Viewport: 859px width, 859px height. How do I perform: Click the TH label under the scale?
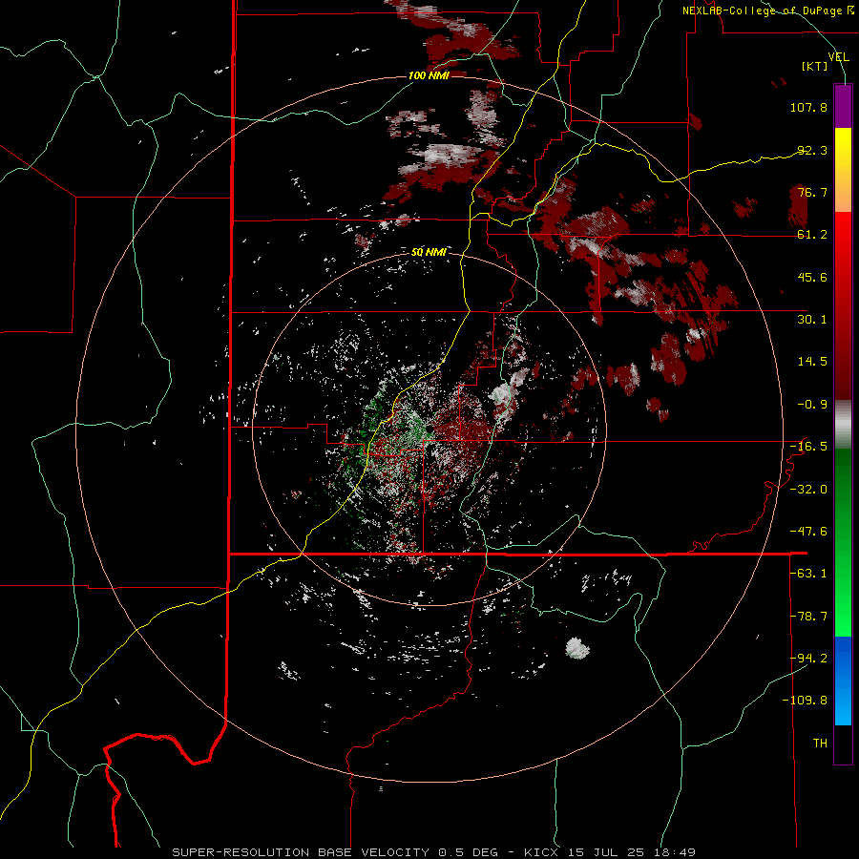(x=820, y=744)
